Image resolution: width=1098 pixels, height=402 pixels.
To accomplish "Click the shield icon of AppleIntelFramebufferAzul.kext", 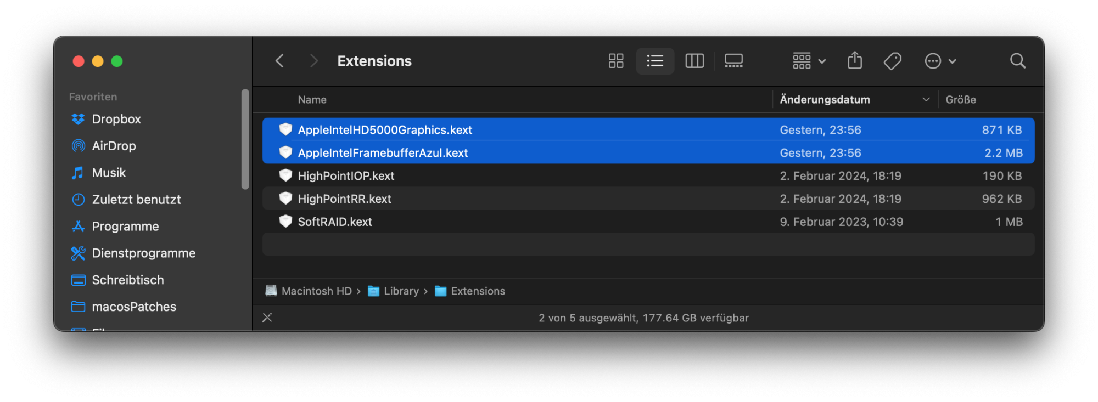I will (x=285, y=152).
